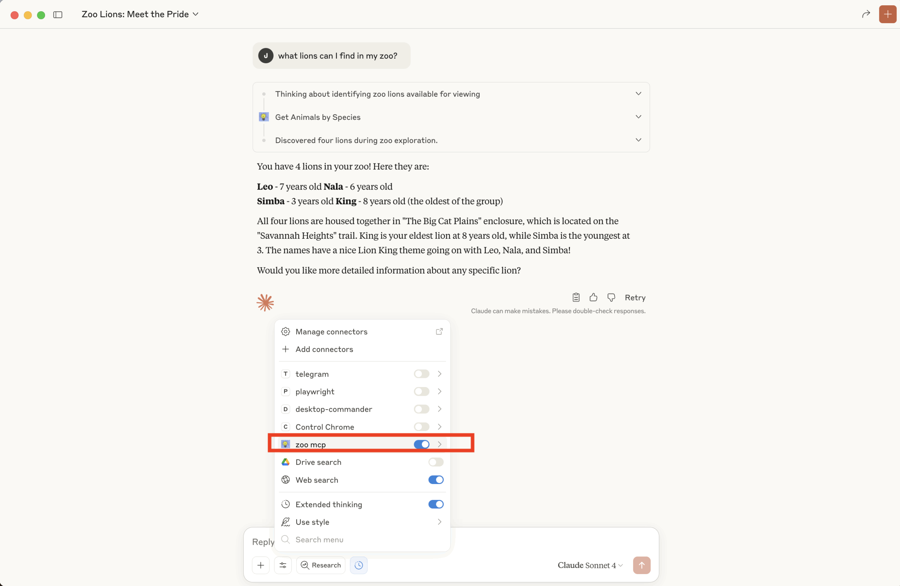This screenshot has height=586, width=900.
Task: Click the Research button
Action: (x=321, y=565)
